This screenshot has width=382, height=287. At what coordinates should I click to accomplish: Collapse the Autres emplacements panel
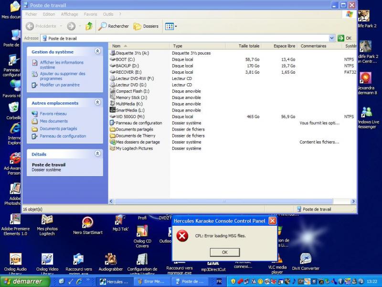click(97, 102)
